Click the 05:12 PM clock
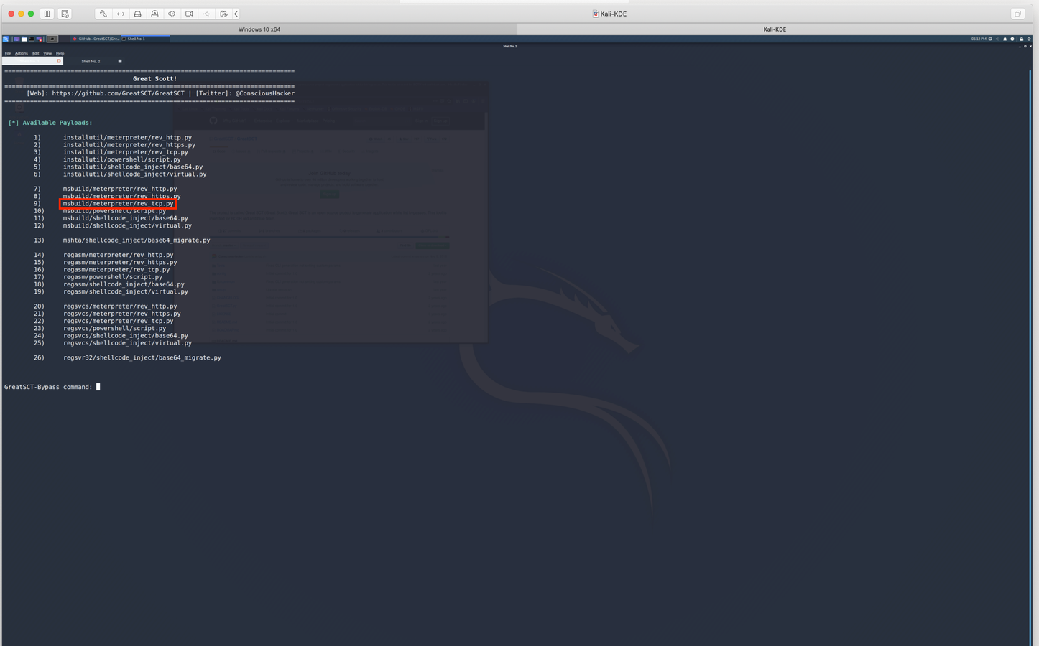 (979, 39)
